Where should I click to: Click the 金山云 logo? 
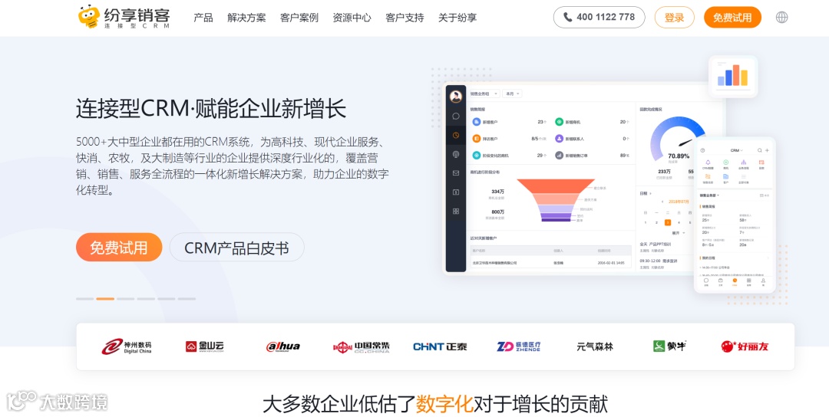click(205, 346)
